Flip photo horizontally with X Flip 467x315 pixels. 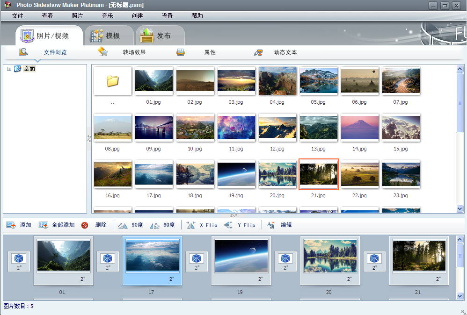point(191,225)
